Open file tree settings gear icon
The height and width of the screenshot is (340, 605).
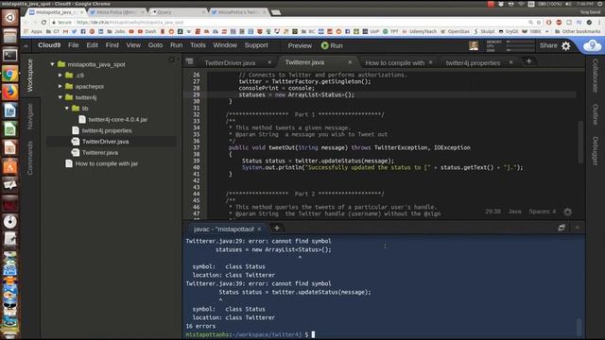[x=172, y=59]
